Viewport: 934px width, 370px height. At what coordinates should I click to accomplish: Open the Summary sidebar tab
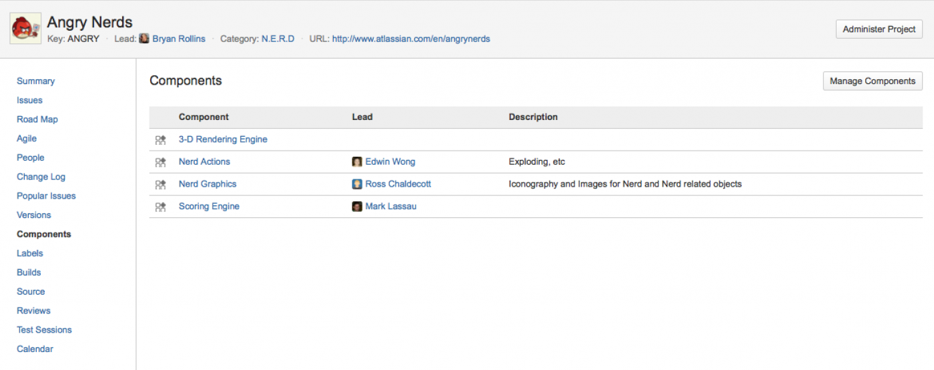click(36, 81)
